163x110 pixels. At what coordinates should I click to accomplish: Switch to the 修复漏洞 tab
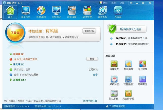click(41, 12)
